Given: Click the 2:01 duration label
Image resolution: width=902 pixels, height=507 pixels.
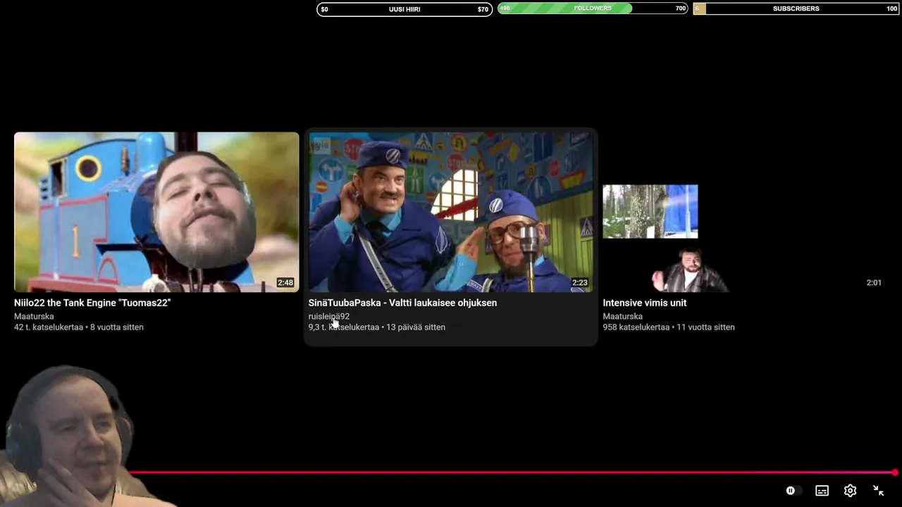Looking at the screenshot, I should pos(874,282).
